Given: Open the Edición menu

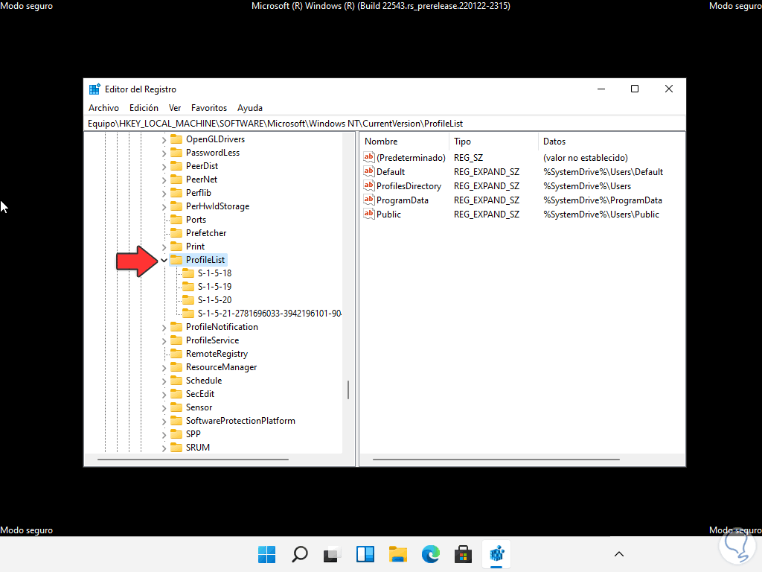Looking at the screenshot, I should [x=144, y=108].
